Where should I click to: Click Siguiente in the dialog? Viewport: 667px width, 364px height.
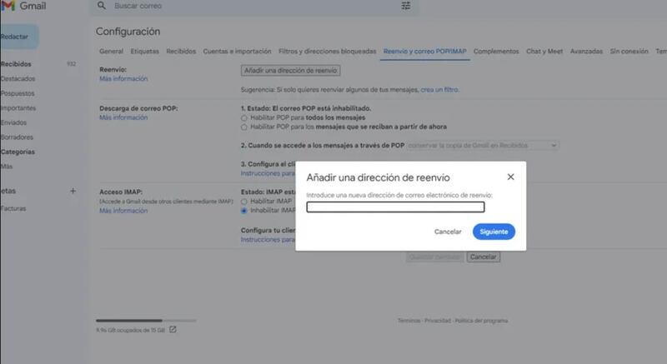tap(494, 232)
